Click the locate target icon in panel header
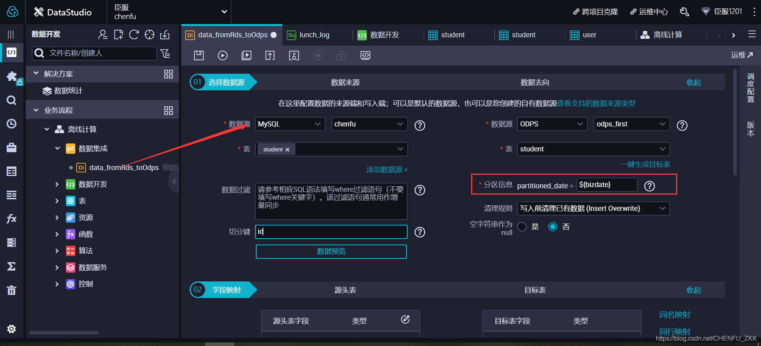 [x=150, y=35]
